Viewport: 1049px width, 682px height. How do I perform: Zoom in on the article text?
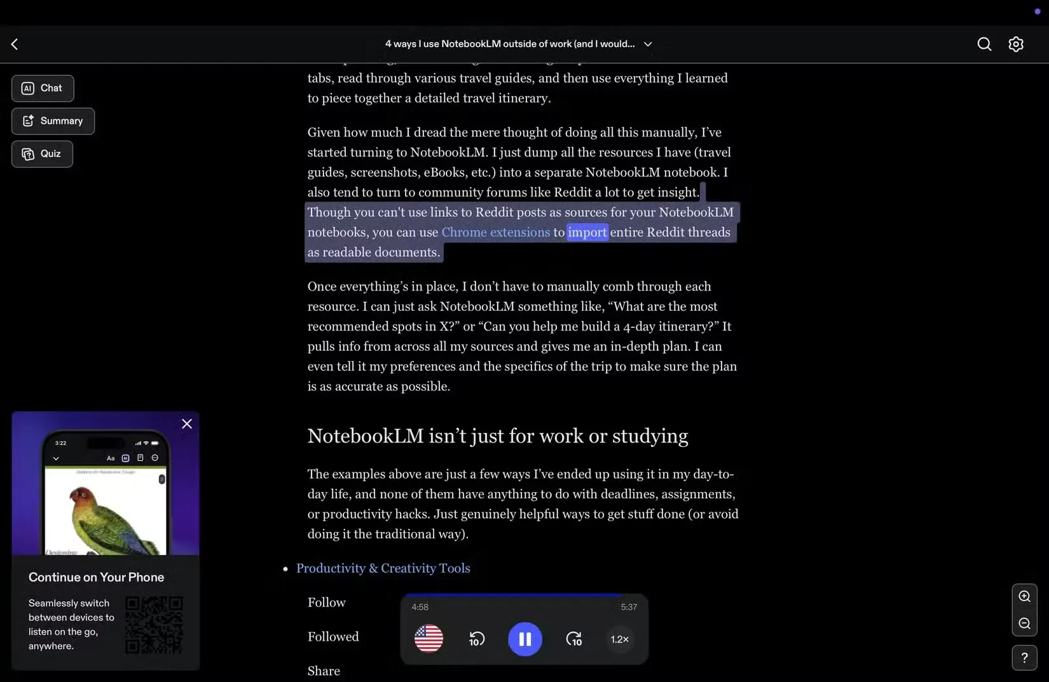point(1024,597)
